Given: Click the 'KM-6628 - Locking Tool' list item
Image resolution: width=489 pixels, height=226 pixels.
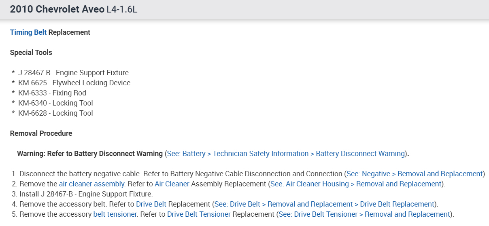Looking at the screenshot, I should tap(55, 113).
